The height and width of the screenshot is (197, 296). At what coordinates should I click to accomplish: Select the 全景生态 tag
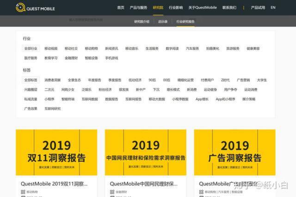[74, 80]
